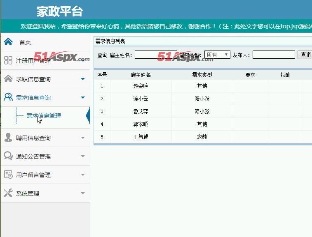The image size is (312, 237).
Task: Expand 聘用信息查询 with its gray arrow
Action: [x=83, y=138]
